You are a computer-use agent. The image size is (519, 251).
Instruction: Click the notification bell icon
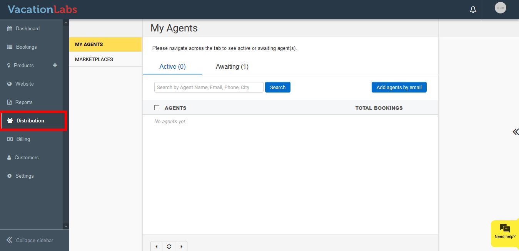pyautogui.click(x=473, y=10)
